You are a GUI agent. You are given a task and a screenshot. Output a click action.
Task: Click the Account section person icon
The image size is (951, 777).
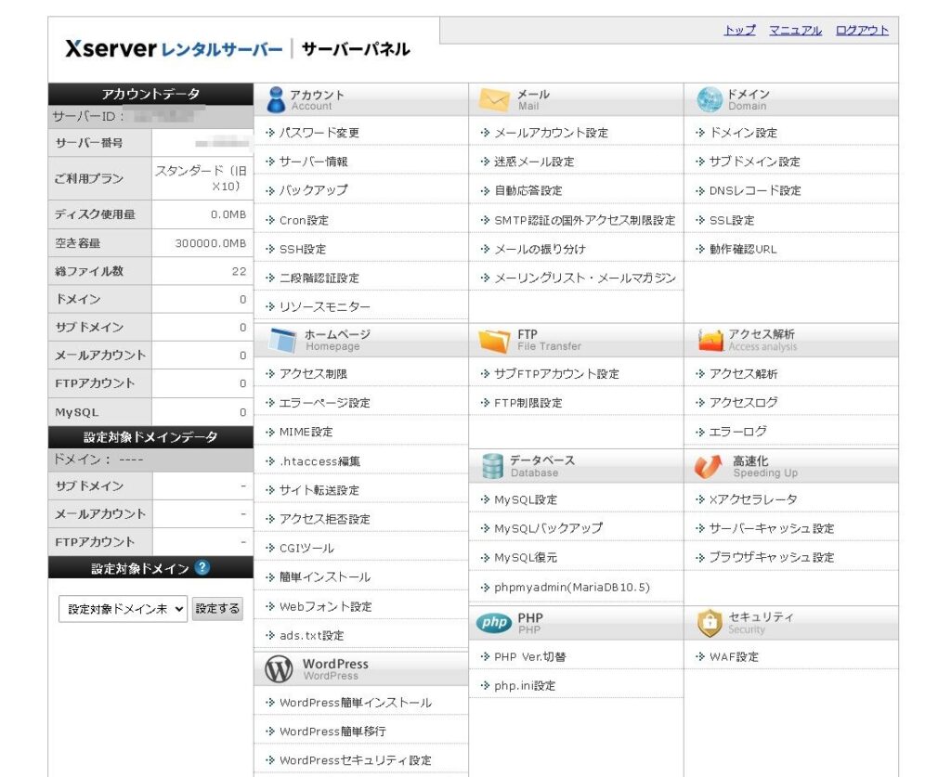pos(275,99)
